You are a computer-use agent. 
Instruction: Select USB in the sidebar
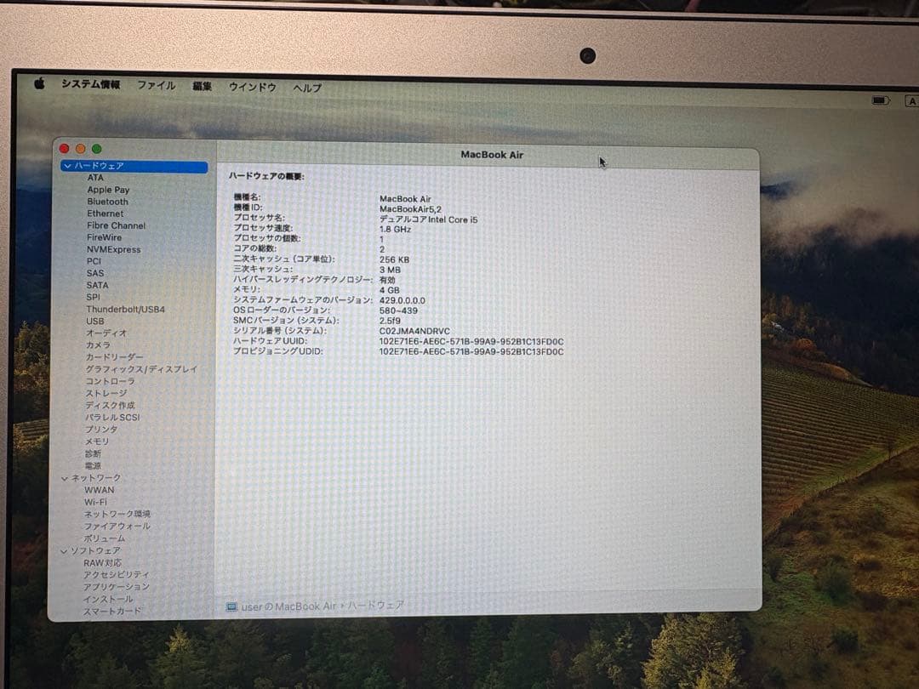pos(94,321)
